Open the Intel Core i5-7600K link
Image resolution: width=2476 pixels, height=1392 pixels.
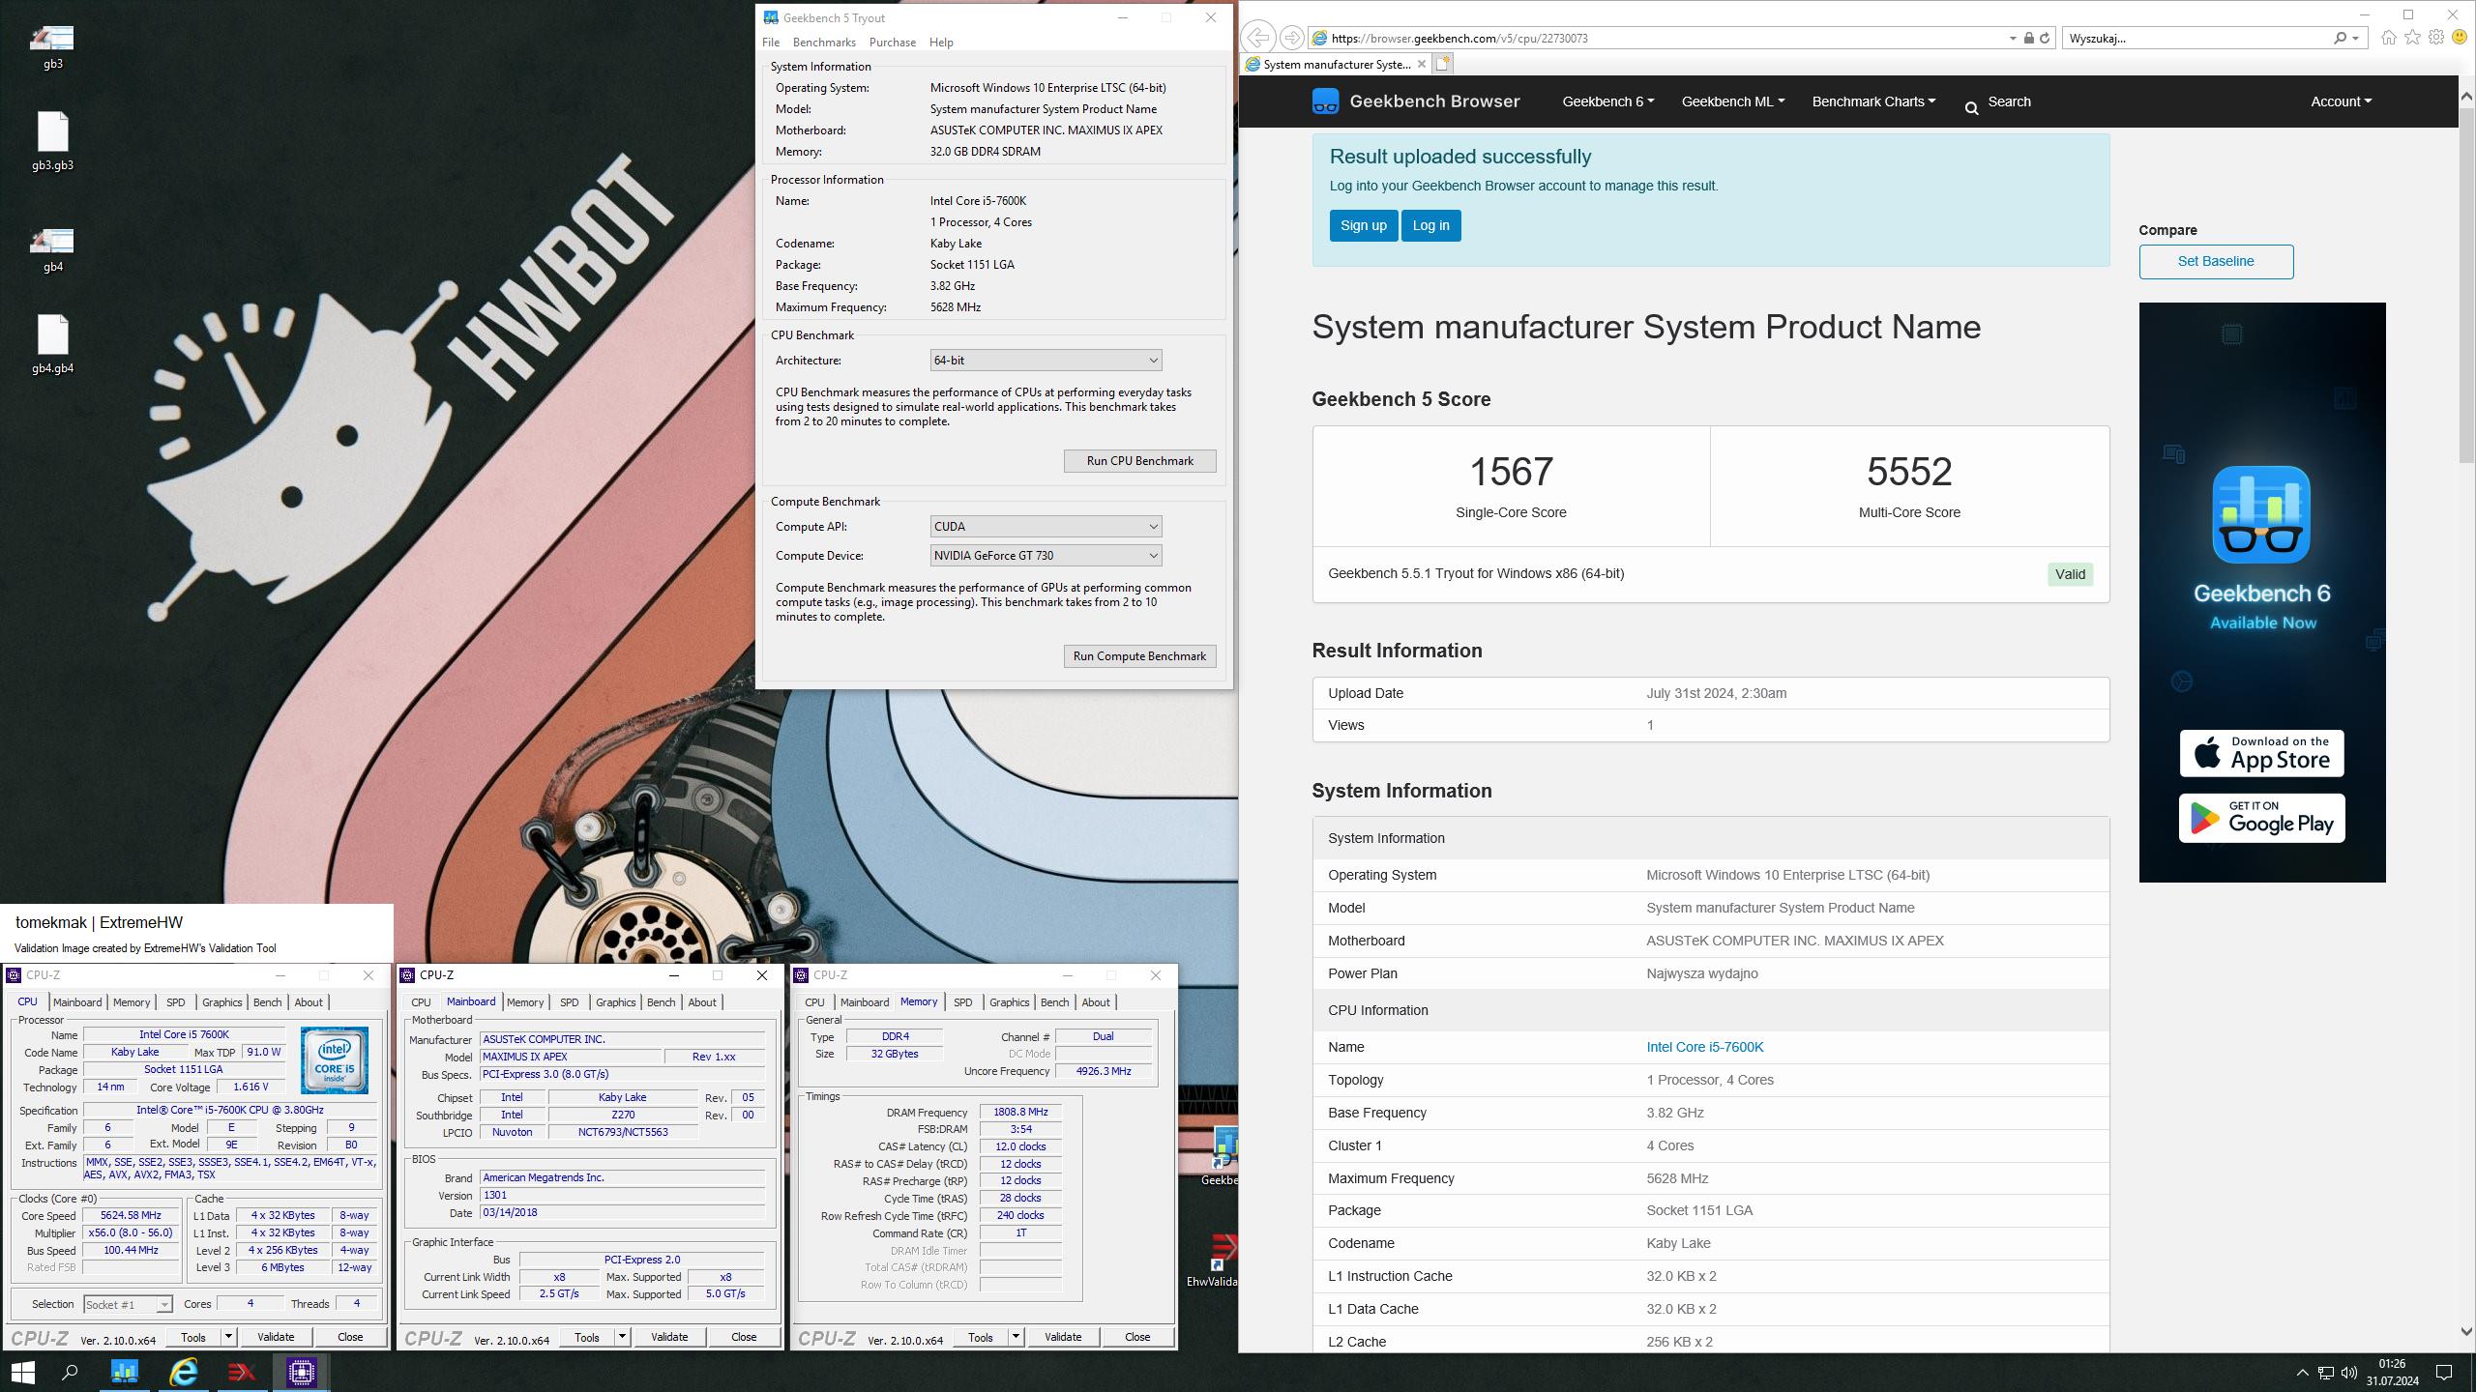[x=1704, y=1047]
